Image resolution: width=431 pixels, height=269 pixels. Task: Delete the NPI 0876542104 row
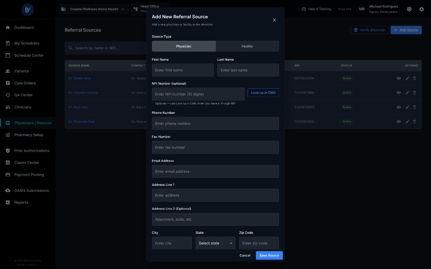pyautogui.click(x=414, y=78)
